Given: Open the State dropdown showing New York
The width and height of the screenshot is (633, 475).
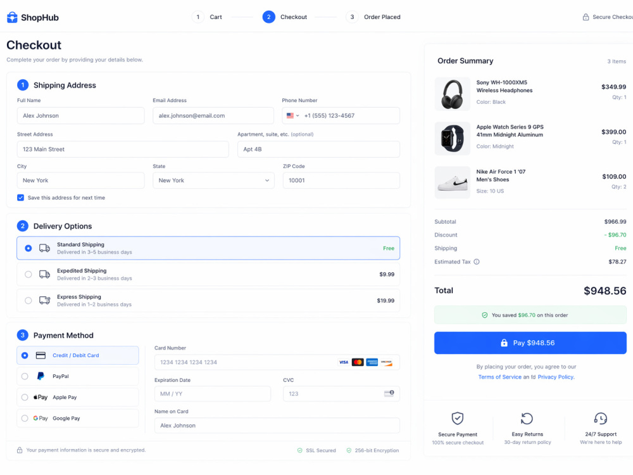Looking at the screenshot, I should pyautogui.click(x=213, y=180).
